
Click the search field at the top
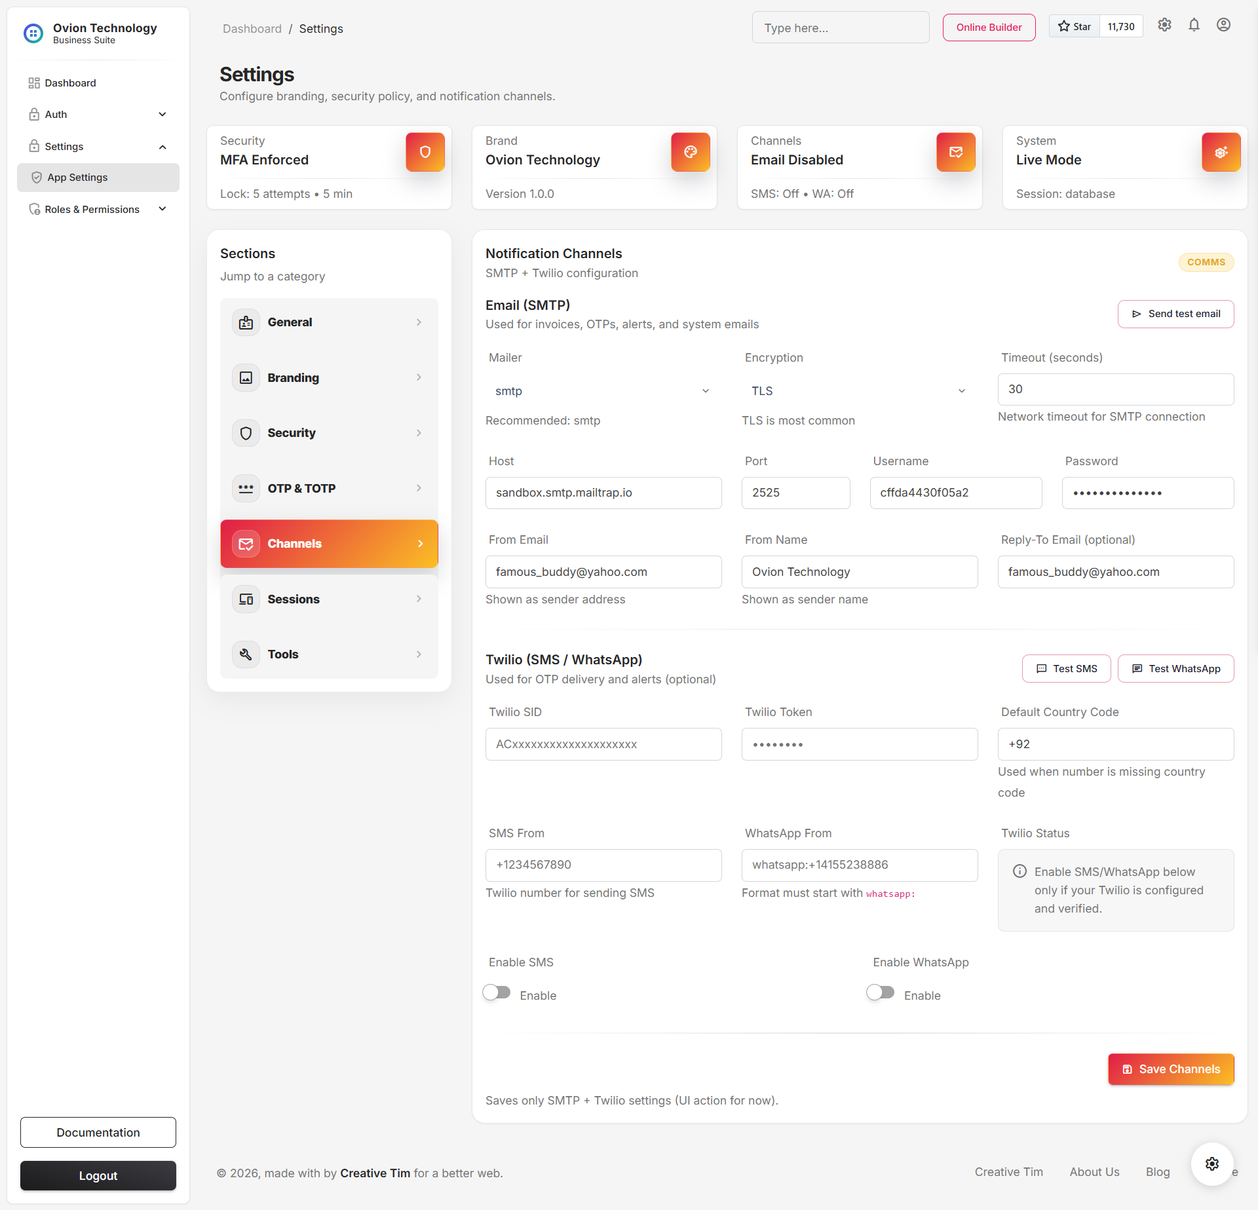tap(841, 27)
